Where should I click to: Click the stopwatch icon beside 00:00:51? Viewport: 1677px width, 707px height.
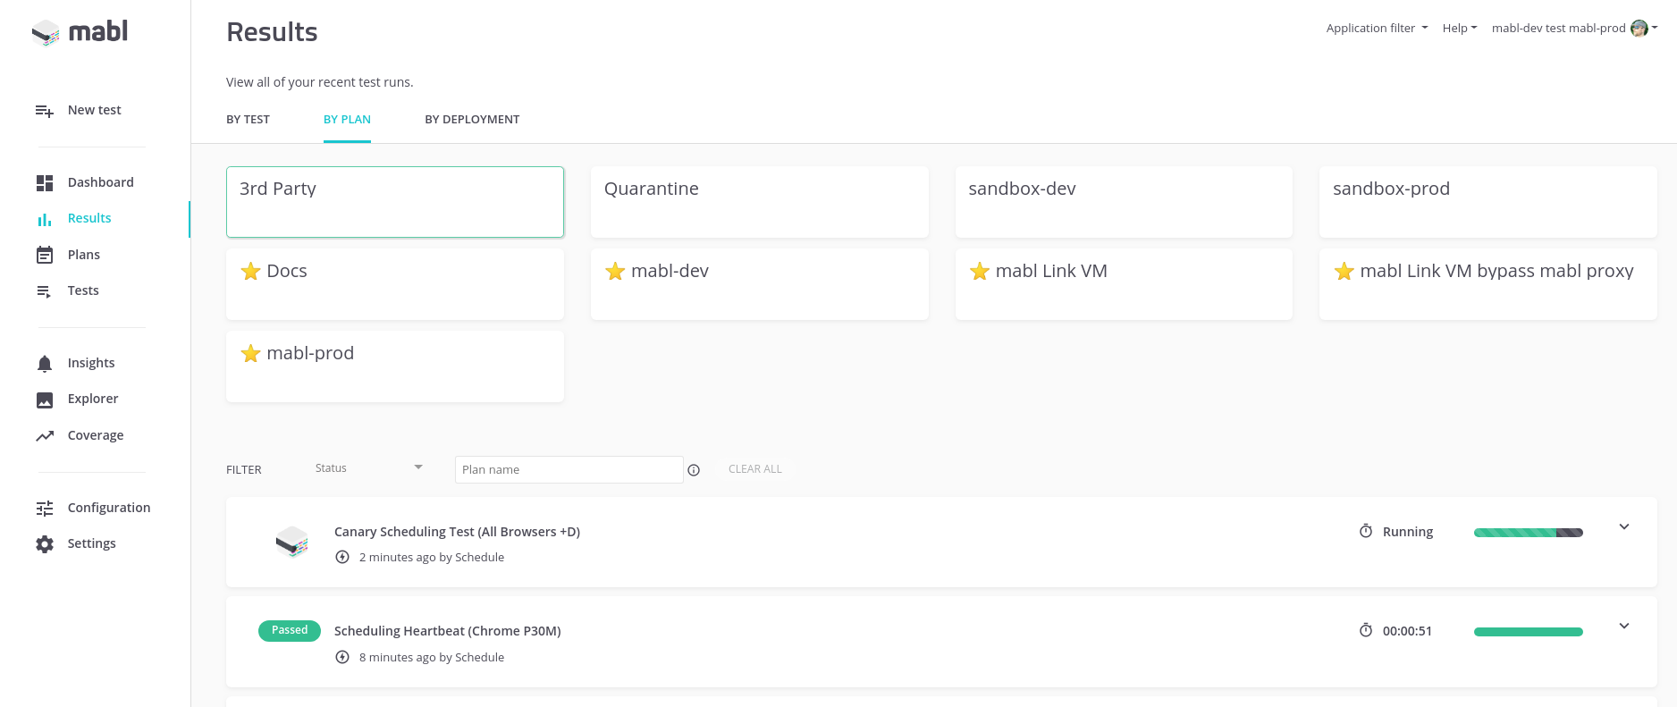tap(1366, 630)
